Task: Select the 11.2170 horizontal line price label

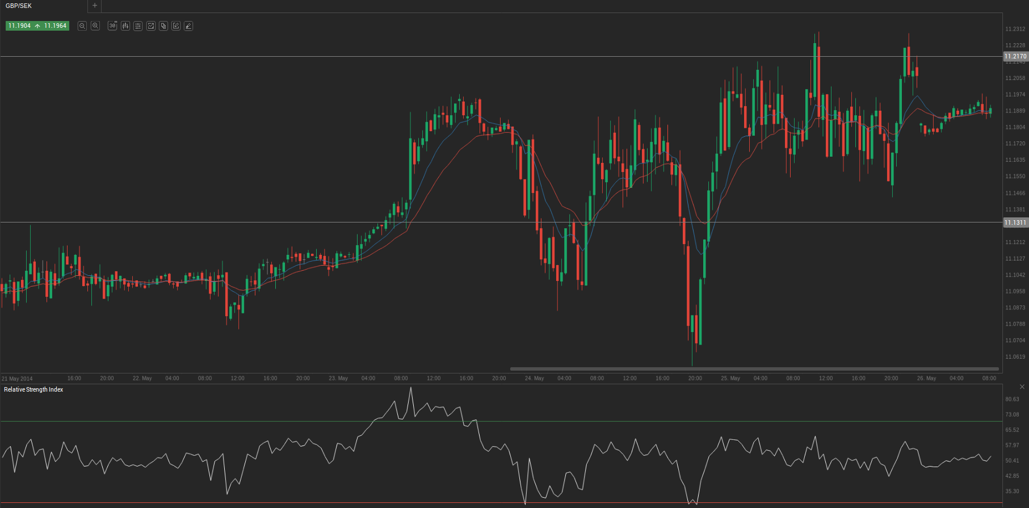Action: (1015, 56)
